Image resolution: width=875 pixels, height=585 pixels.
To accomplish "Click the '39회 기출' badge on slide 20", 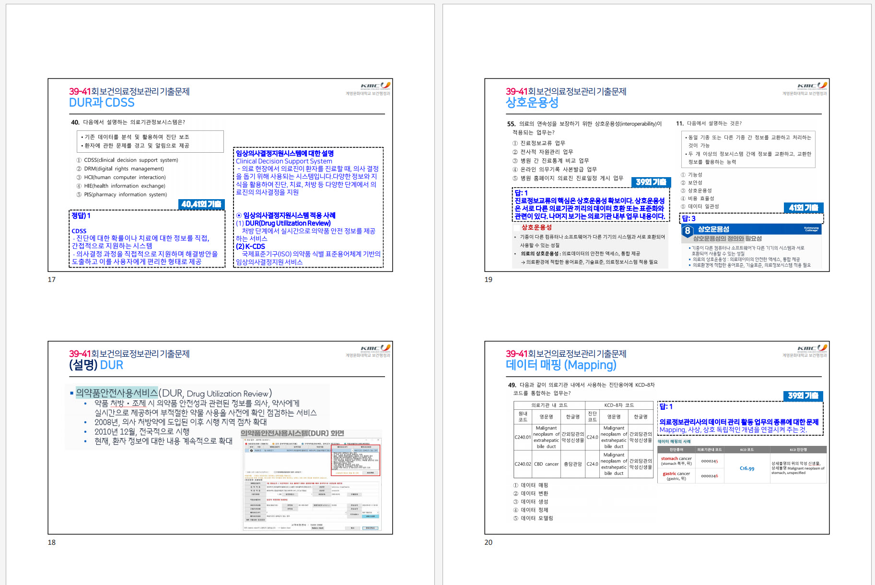I will 804,396.
